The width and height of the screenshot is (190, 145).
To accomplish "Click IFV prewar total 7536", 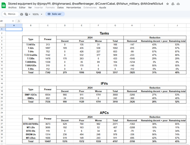I will 48,102.
